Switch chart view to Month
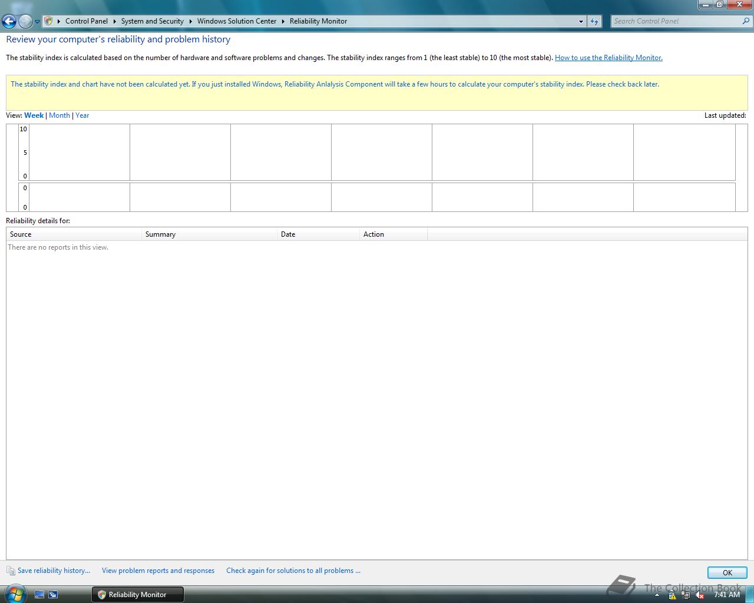Viewport: 754px width, 603px height. pyautogui.click(x=59, y=115)
